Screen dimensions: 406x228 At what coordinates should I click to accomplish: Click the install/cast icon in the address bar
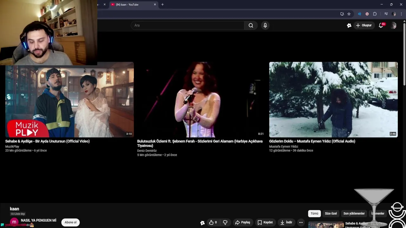342,14
